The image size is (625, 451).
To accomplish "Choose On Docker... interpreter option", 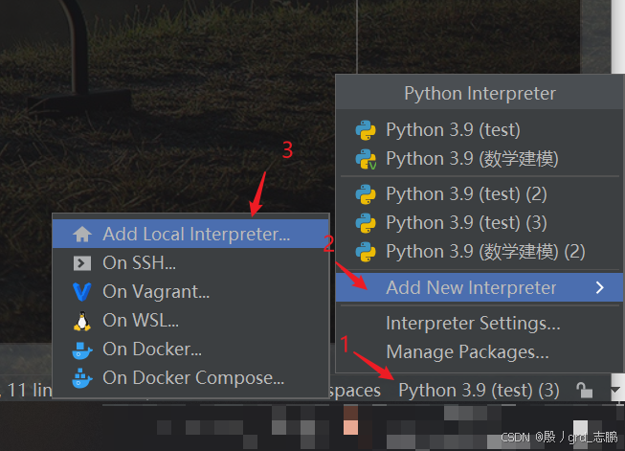I will click(x=190, y=349).
